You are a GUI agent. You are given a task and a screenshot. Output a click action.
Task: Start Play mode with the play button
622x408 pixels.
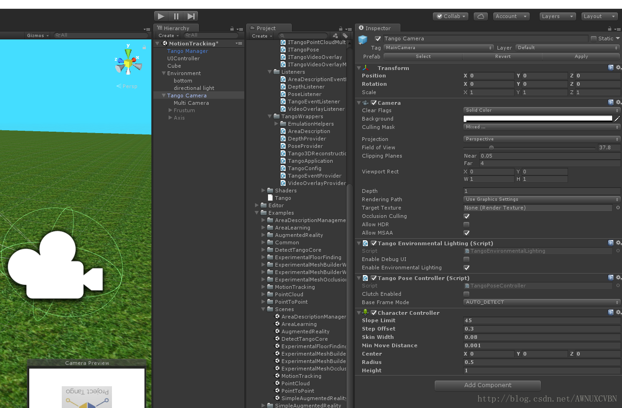tap(161, 16)
